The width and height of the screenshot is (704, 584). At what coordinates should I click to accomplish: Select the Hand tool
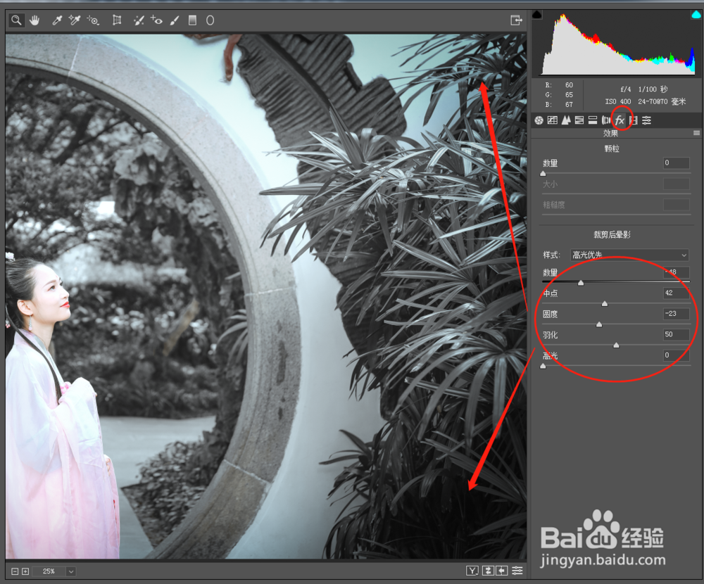pos(34,20)
